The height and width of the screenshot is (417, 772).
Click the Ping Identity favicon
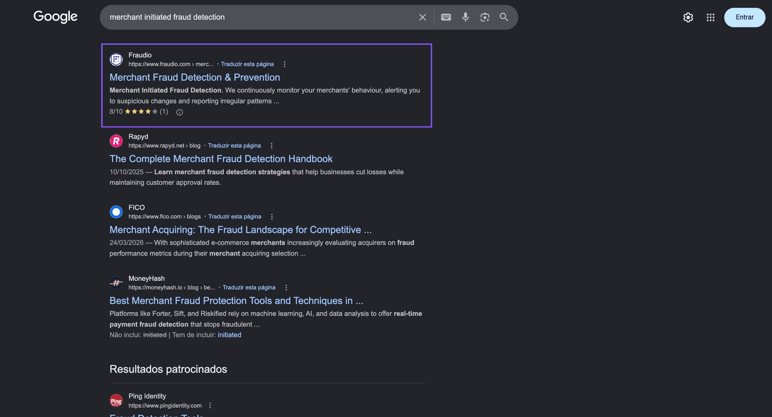[116, 400]
